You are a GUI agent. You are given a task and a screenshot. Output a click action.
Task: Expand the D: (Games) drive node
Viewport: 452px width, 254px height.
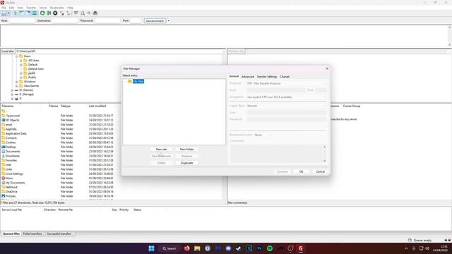pyautogui.click(x=13, y=90)
